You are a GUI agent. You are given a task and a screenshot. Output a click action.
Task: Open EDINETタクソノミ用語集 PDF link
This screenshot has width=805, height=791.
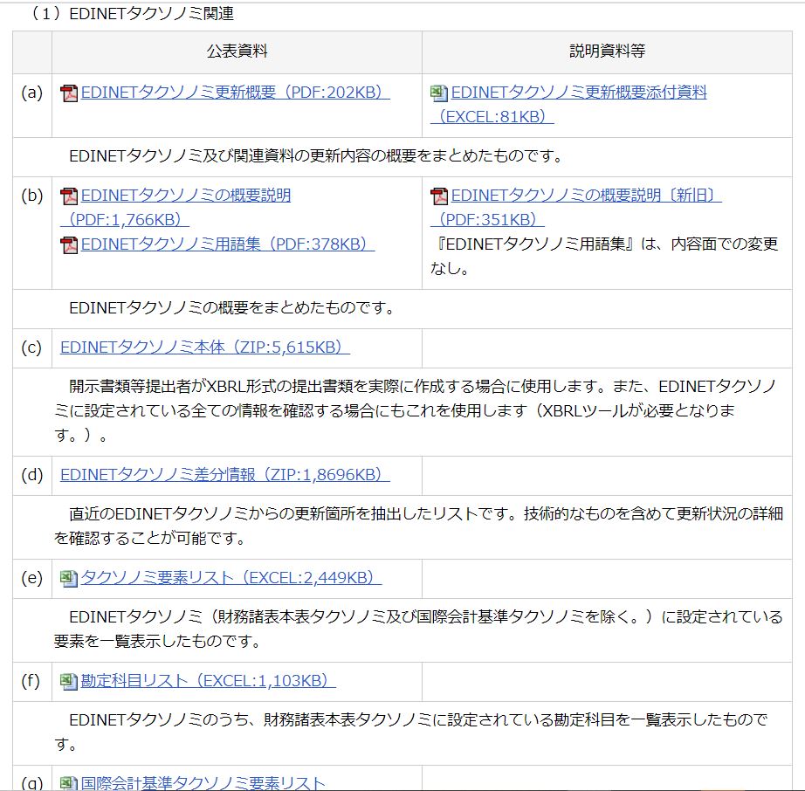(x=227, y=244)
